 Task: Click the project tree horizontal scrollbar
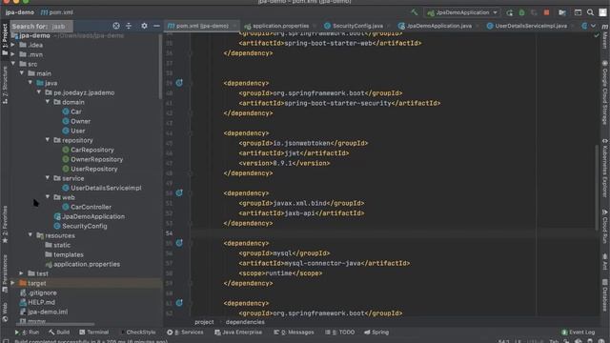55,324
